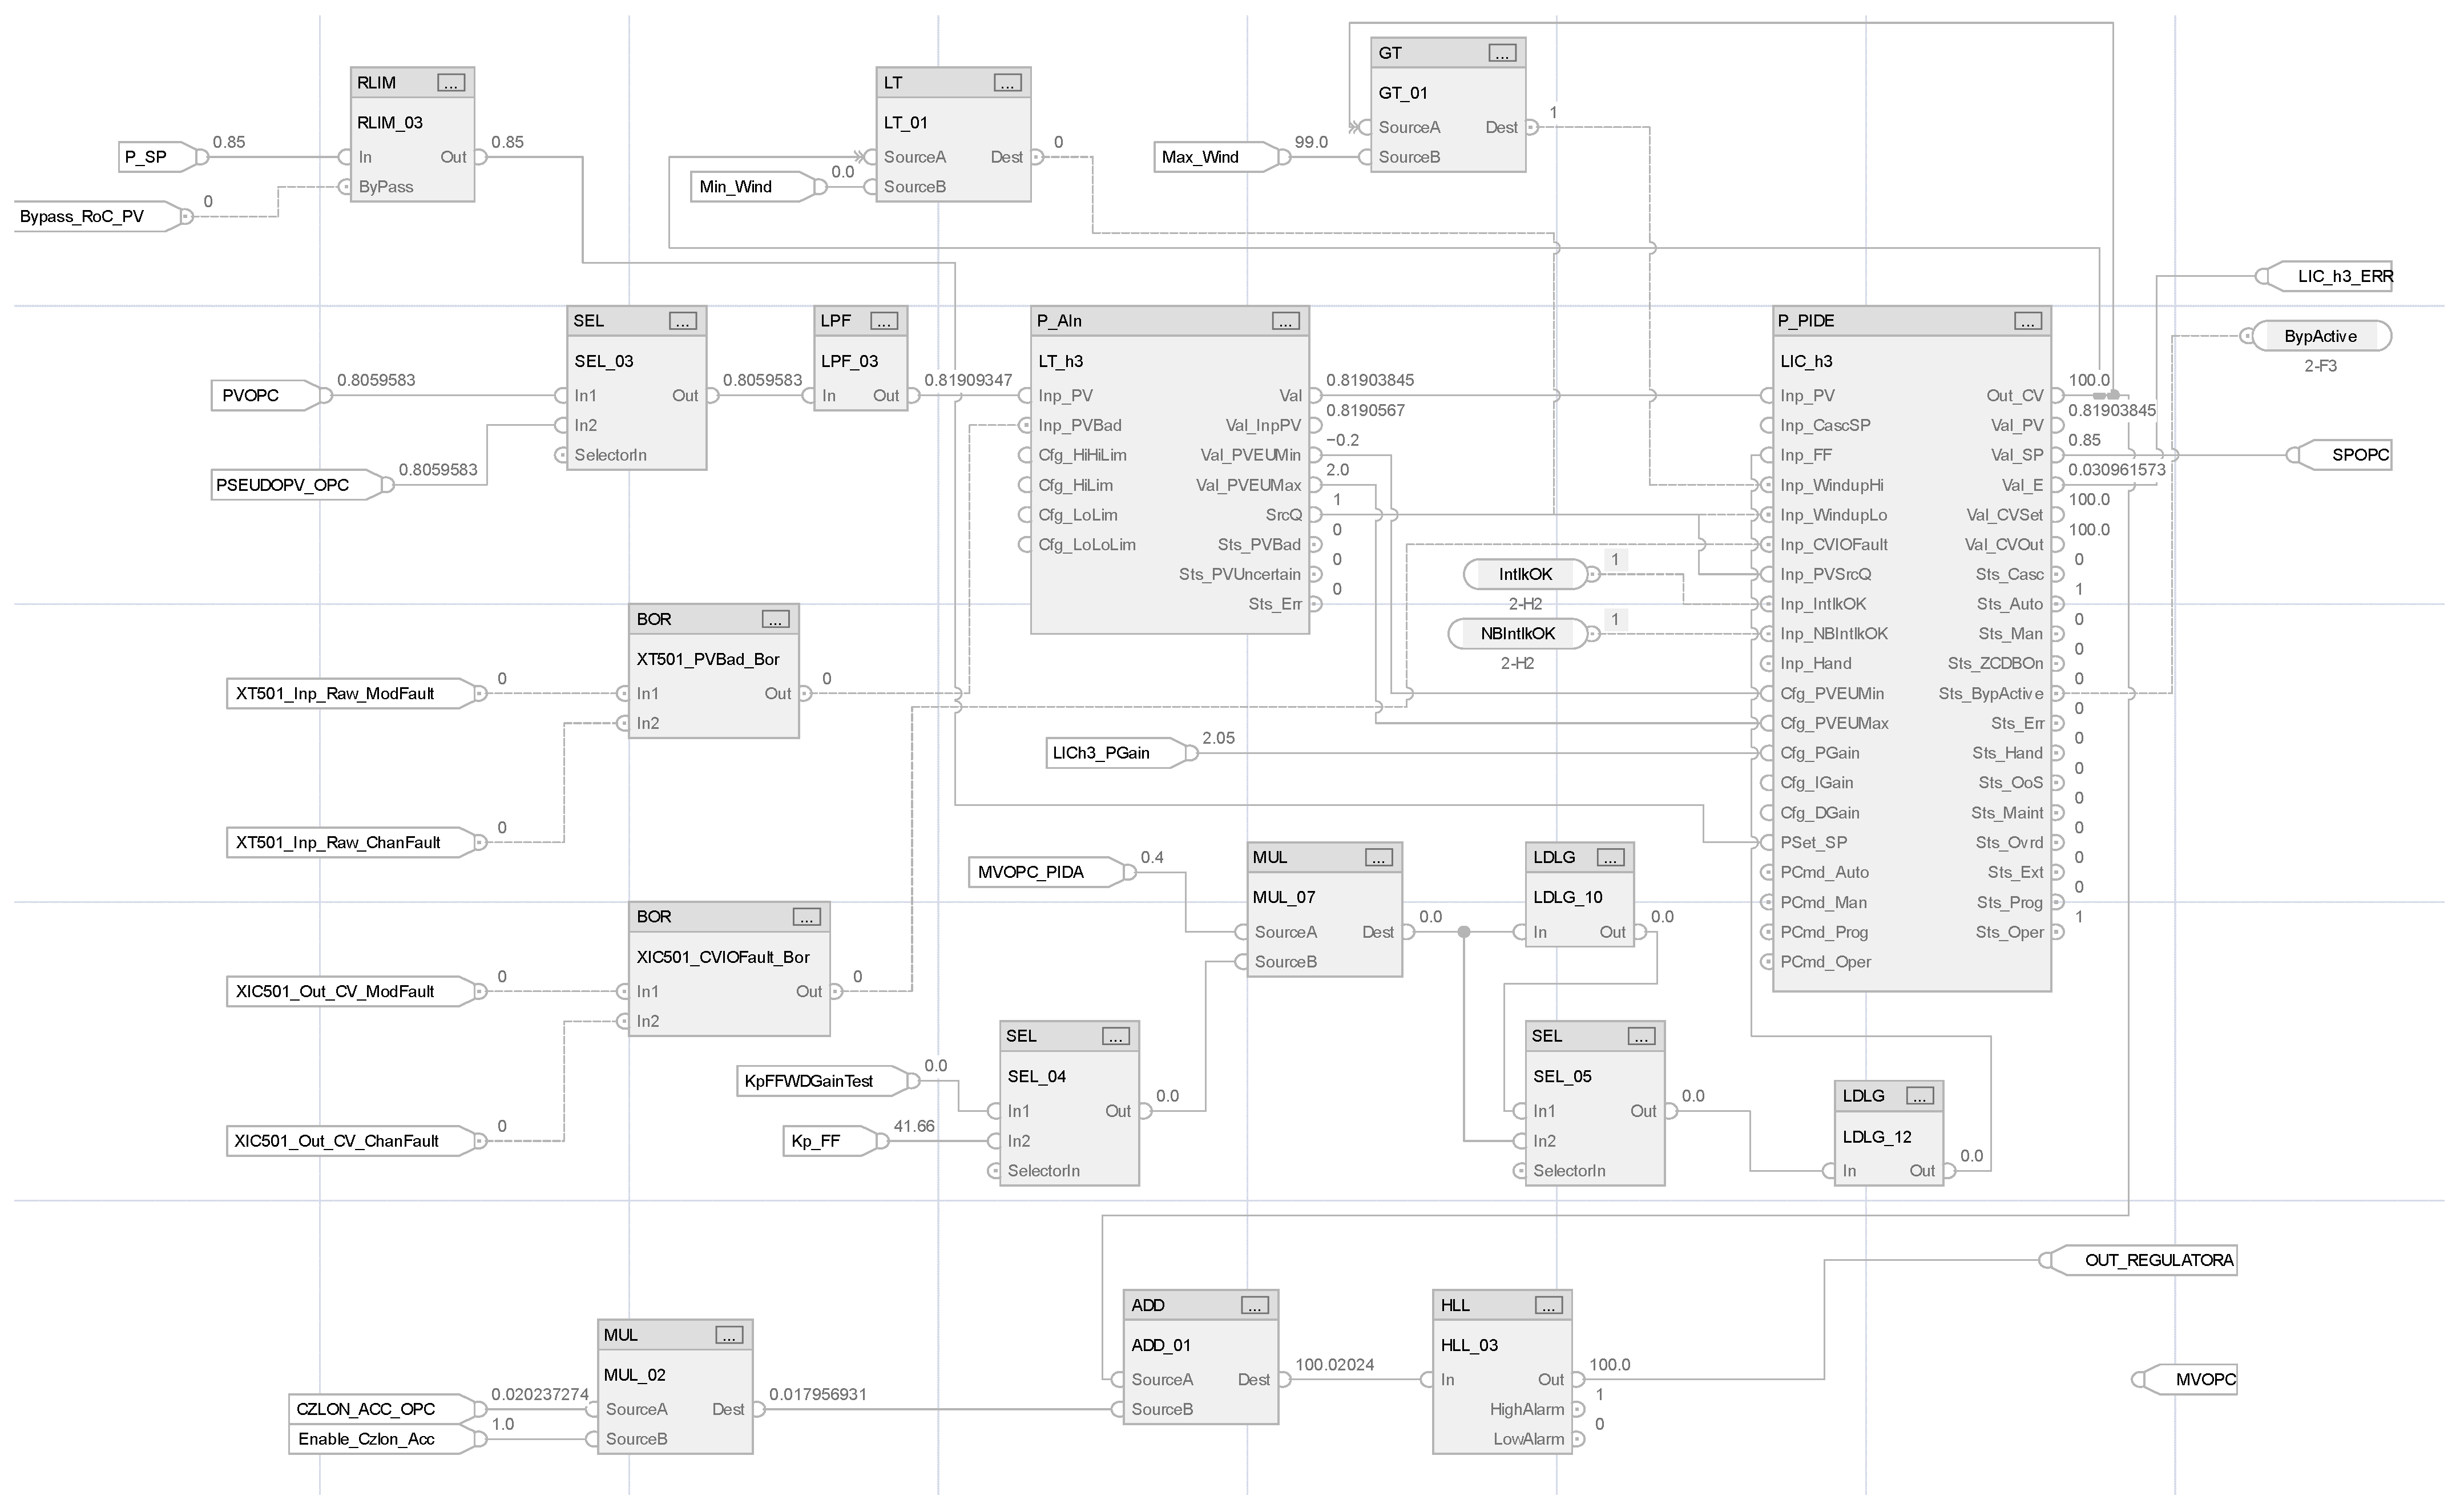Open RLIM_03 block properties ellipsis button
The height and width of the screenshot is (1504, 2464).
(451, 83)
